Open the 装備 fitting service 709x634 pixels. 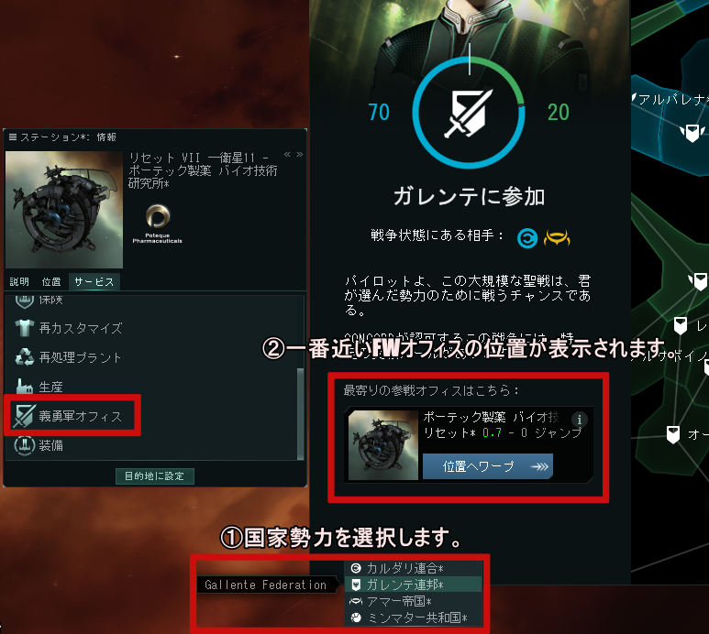tap(39, 444)
